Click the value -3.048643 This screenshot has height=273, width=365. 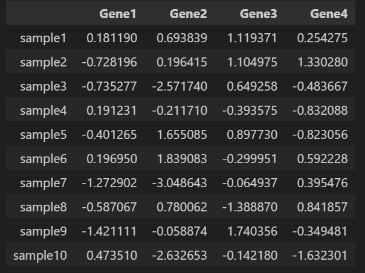pos(179,183)
